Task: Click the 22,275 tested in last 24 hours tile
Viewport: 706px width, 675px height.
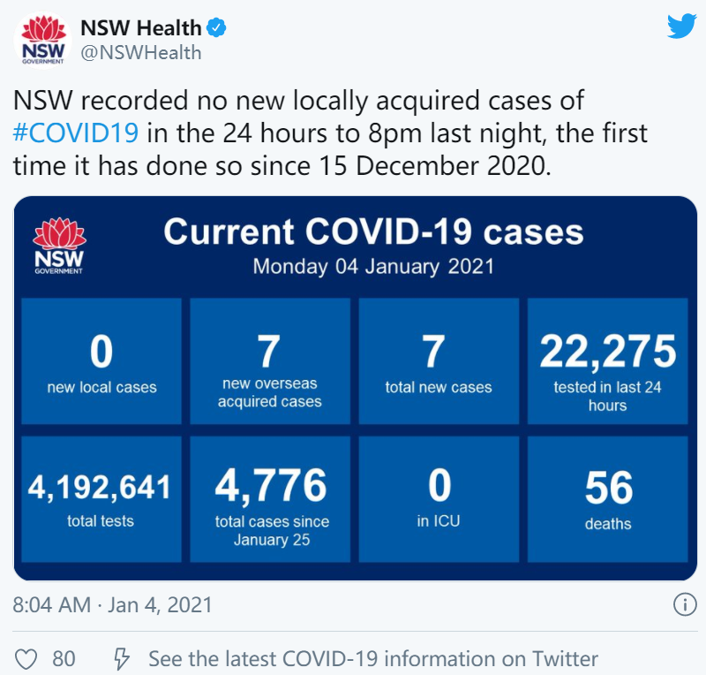Action: click(608, 360)
